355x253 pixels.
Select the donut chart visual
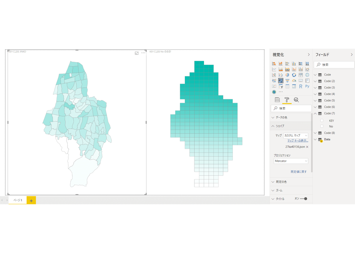coord(294,75)
